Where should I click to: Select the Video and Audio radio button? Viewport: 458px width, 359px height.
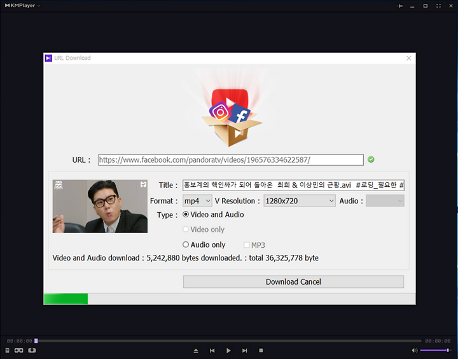[x=186, y=215]
